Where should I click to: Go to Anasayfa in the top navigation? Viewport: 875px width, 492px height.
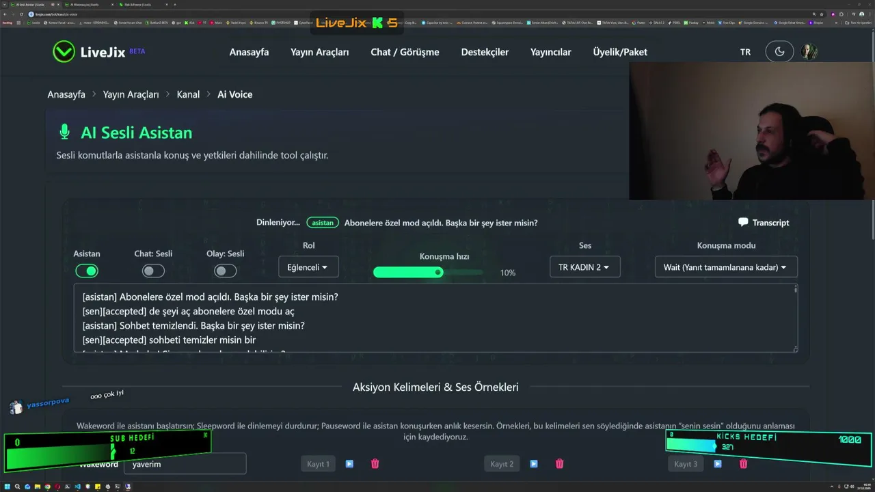249,52
